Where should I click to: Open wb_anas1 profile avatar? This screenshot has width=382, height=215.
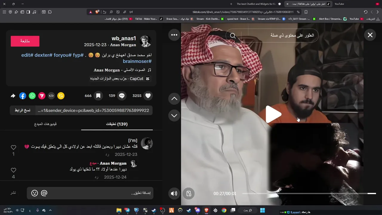pos(146,41)
